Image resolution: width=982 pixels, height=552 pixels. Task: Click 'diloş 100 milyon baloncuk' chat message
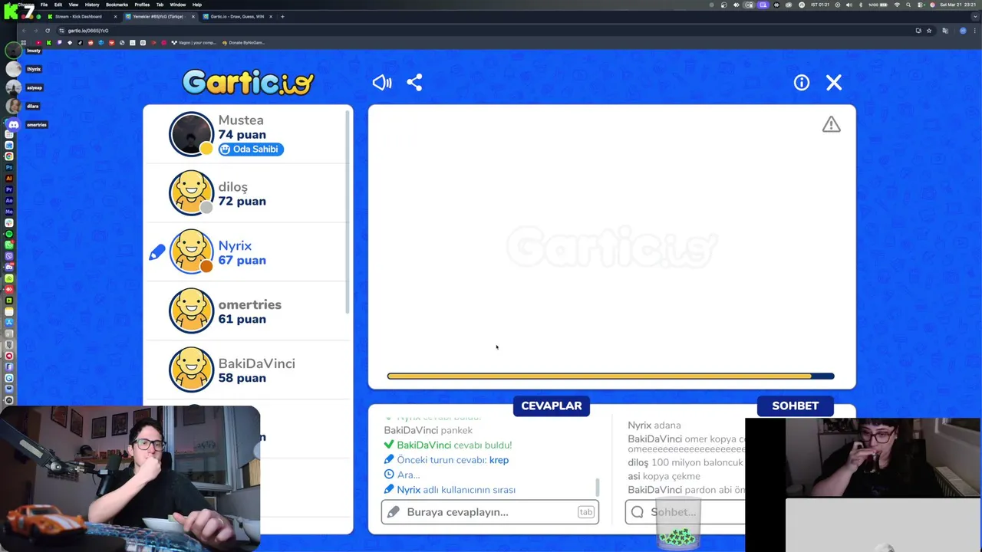685,463
